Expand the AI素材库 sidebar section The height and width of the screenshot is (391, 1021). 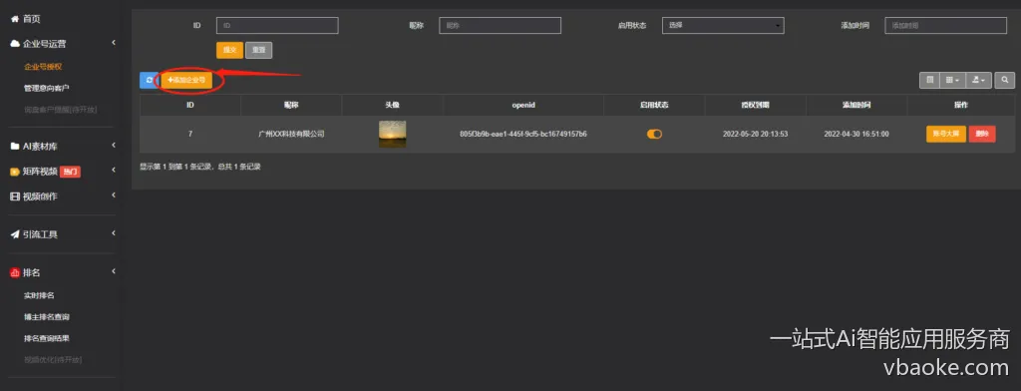coord(63,146)
